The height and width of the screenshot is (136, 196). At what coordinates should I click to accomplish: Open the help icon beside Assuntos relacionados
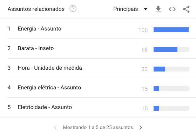tap(73, 9)
